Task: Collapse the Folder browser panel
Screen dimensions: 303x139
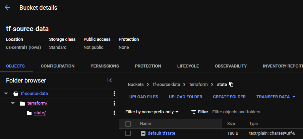Action: [110, 80]
